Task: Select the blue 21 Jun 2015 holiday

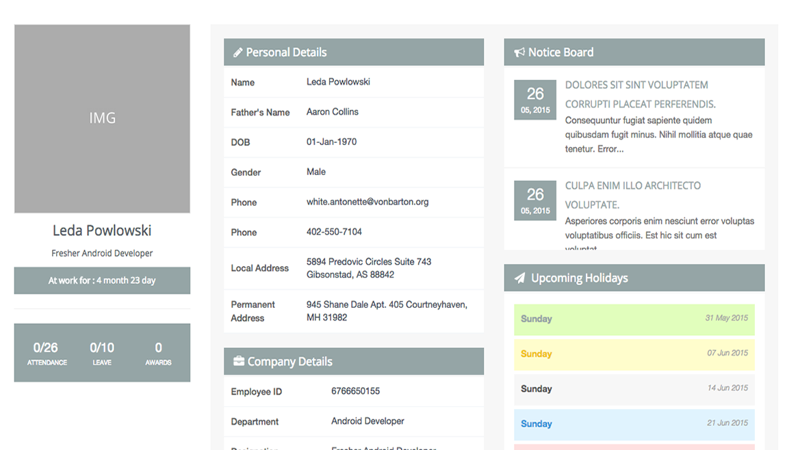Action: click(634, 424)
